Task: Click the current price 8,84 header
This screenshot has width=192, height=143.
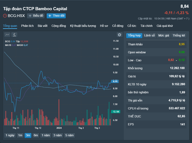Action: point(185,6)
